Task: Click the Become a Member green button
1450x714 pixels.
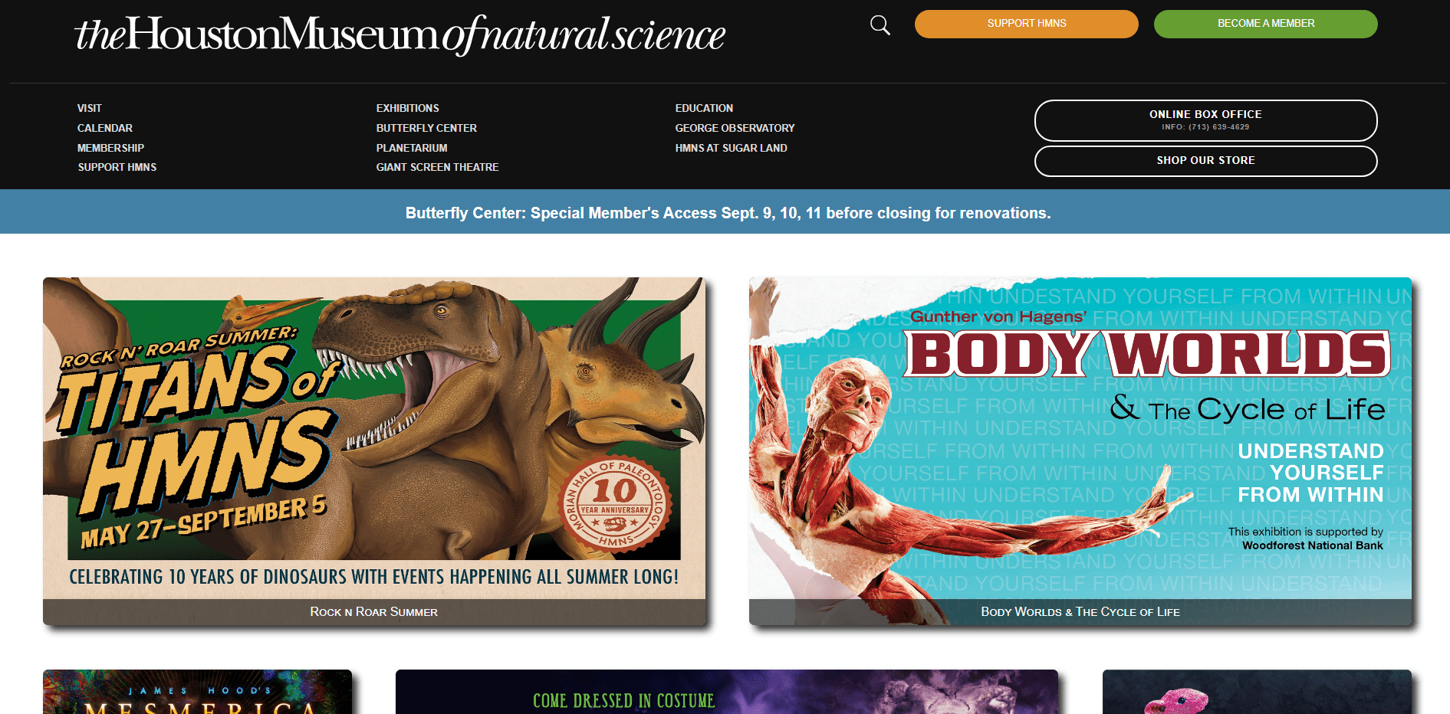Action: tap(1265, 24)
